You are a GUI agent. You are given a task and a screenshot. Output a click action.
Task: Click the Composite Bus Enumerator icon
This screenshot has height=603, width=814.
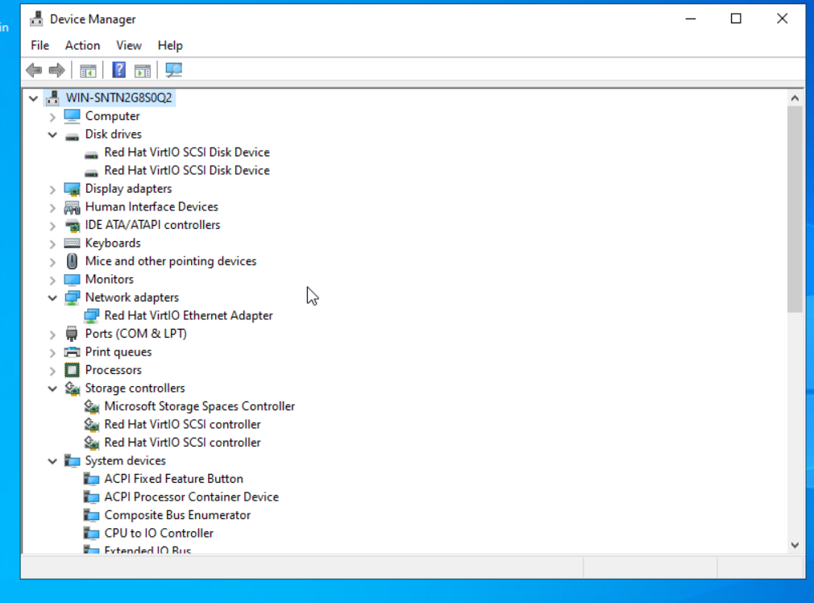pos(91,515)
